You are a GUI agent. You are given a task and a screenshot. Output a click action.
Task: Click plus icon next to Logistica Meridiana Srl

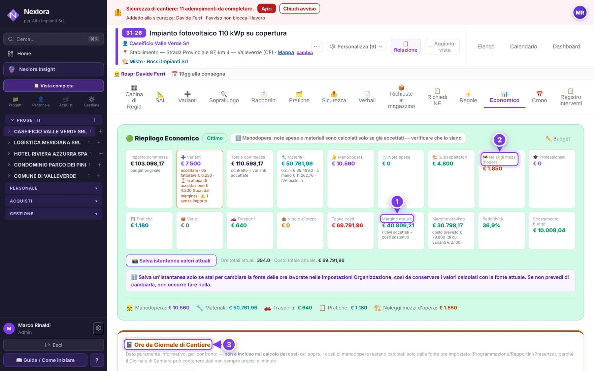[99, 142]
